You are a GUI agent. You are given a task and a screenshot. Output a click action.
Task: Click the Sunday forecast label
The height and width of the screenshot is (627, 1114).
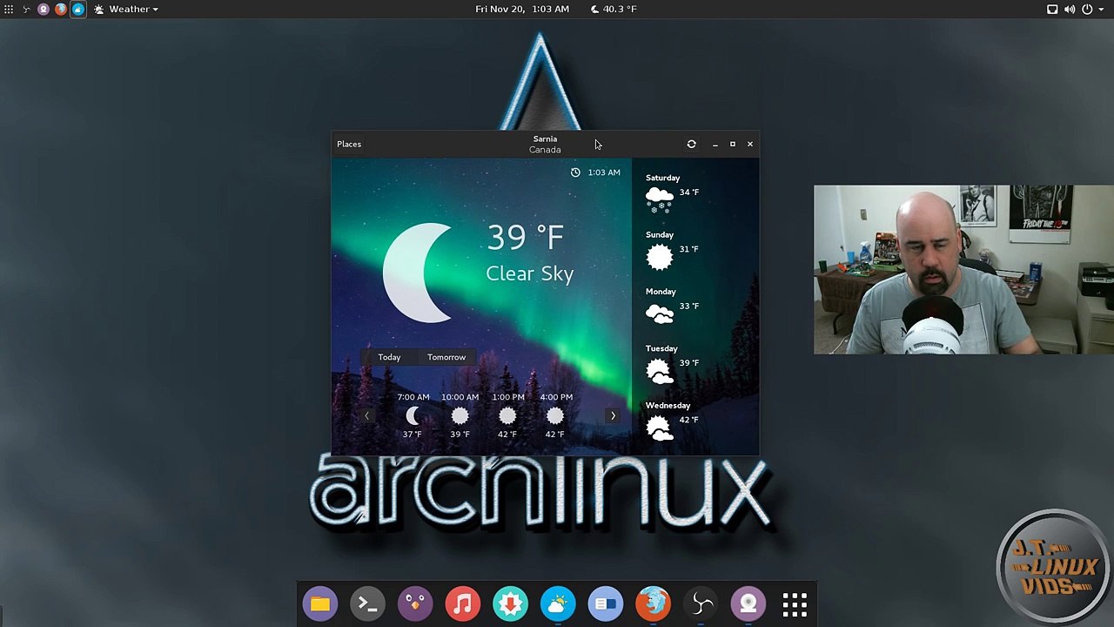click(660, 234)
